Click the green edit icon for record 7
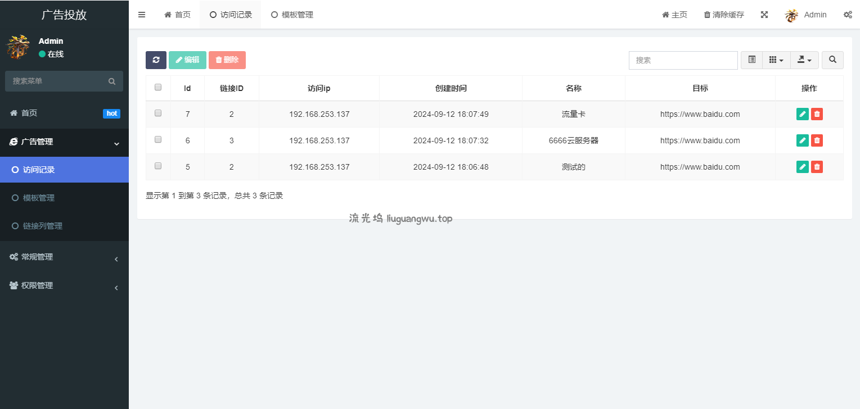This screenshot has height=409, width=860. pyautogui.click(x=803, y=114)
